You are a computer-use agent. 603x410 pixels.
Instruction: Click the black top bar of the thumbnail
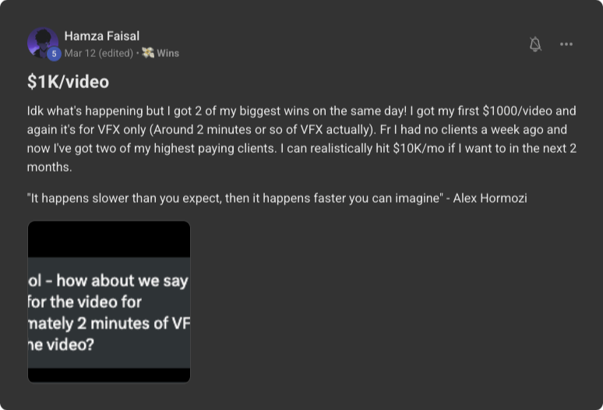point(109,239)
